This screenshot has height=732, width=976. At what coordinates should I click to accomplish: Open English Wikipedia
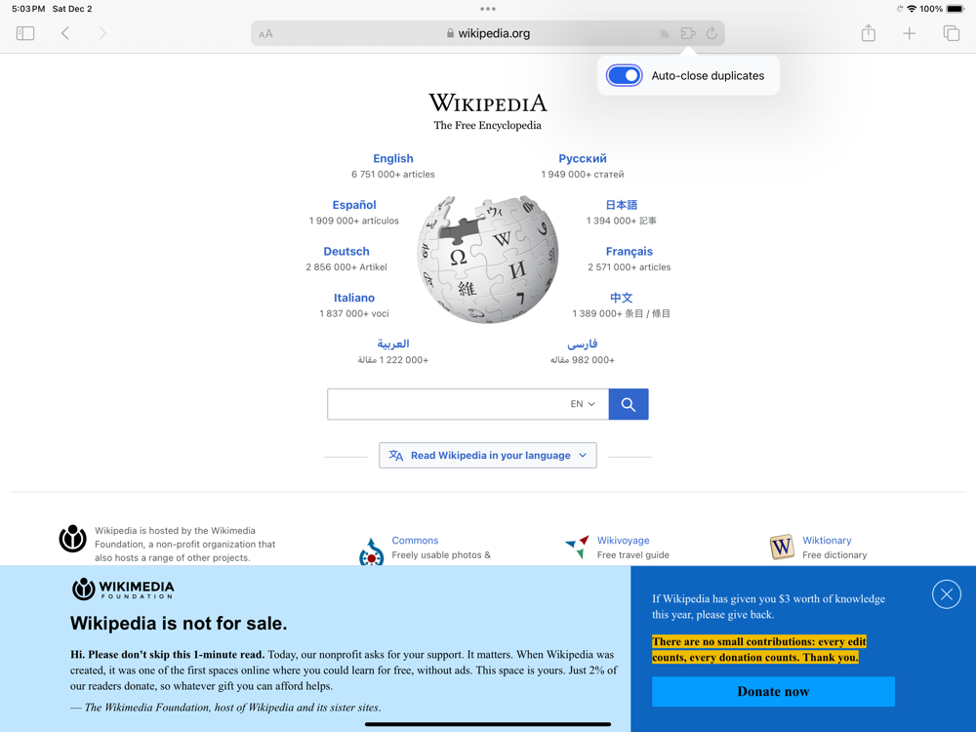coord(392,158)
